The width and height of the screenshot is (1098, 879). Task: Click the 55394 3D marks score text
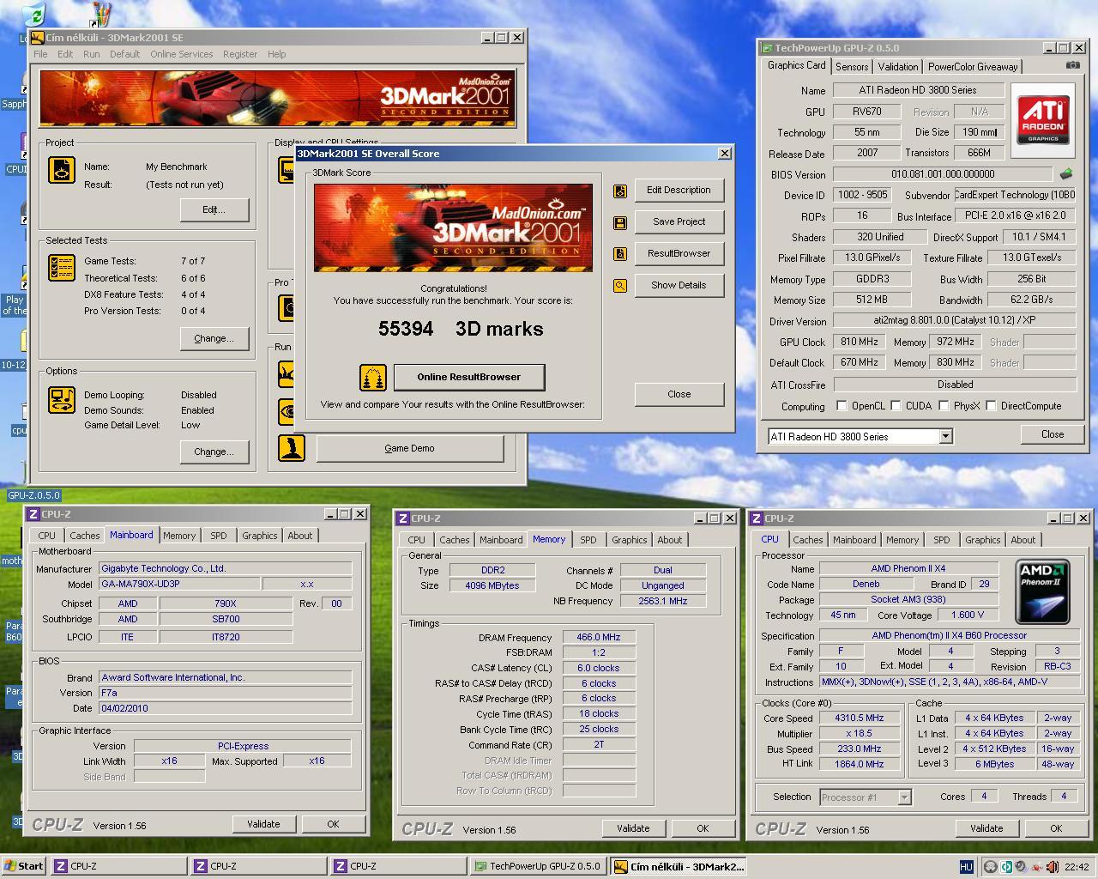(x=461, y=329)
